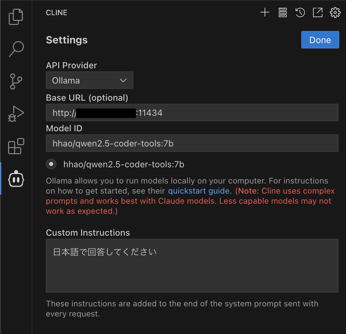The width and height of the screenshot is (346, 334).
Task: Click the Cline robot icon in sidebar
Action: 16,178
